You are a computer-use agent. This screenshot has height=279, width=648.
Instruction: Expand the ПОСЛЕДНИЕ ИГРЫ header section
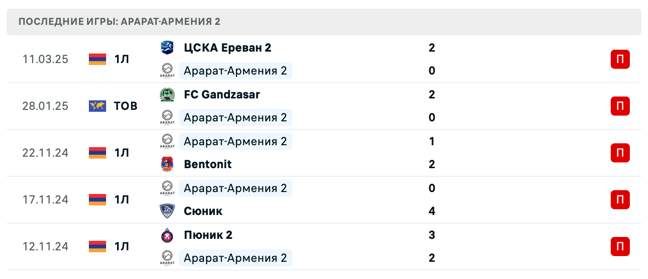[x=323, y=21]
